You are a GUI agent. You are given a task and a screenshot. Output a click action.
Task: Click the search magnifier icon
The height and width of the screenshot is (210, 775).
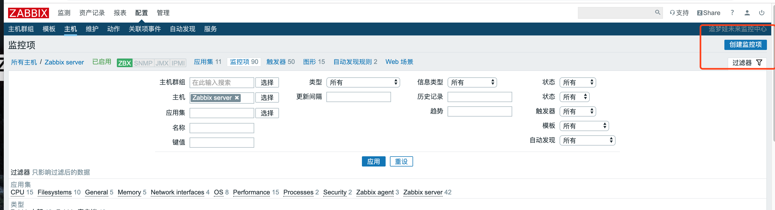657,13
